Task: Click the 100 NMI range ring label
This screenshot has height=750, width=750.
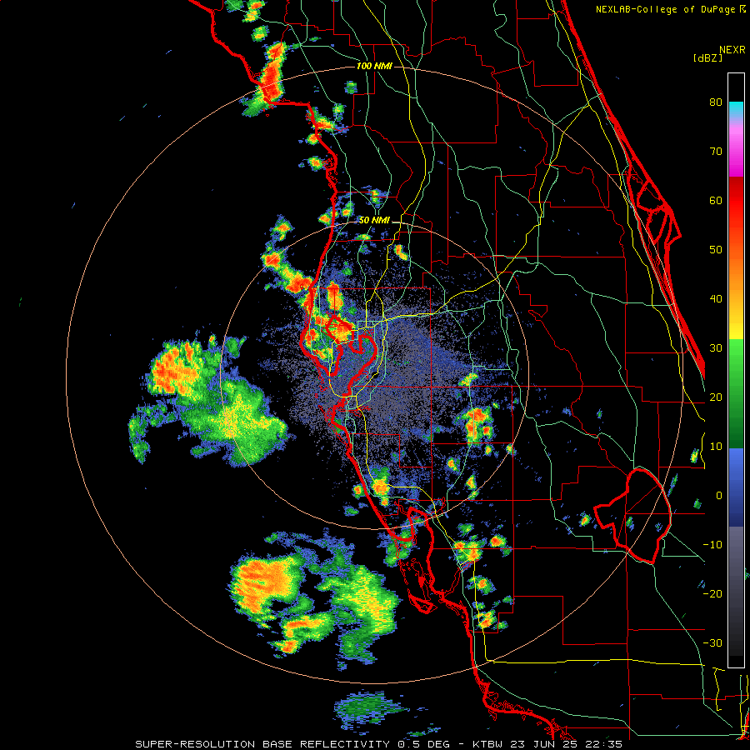Action: coord(374,66)
